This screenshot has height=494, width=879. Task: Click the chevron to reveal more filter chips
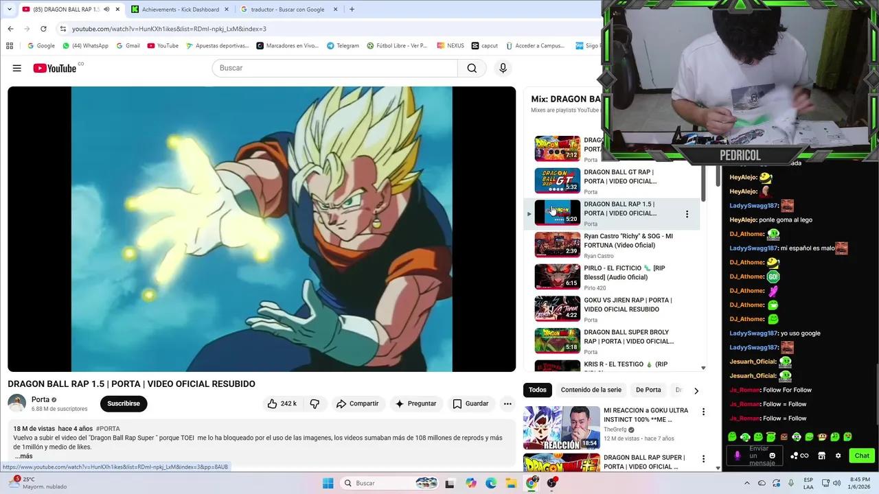(x=696, y=390)
